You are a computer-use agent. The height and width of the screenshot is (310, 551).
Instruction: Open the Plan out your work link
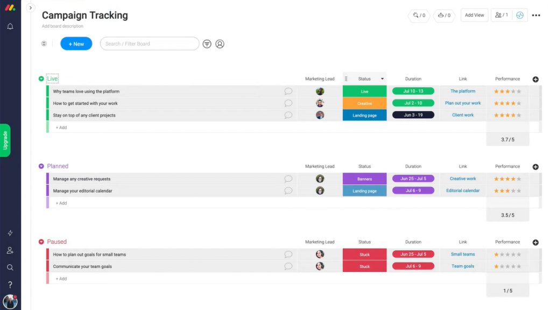[x=463, y=103]
